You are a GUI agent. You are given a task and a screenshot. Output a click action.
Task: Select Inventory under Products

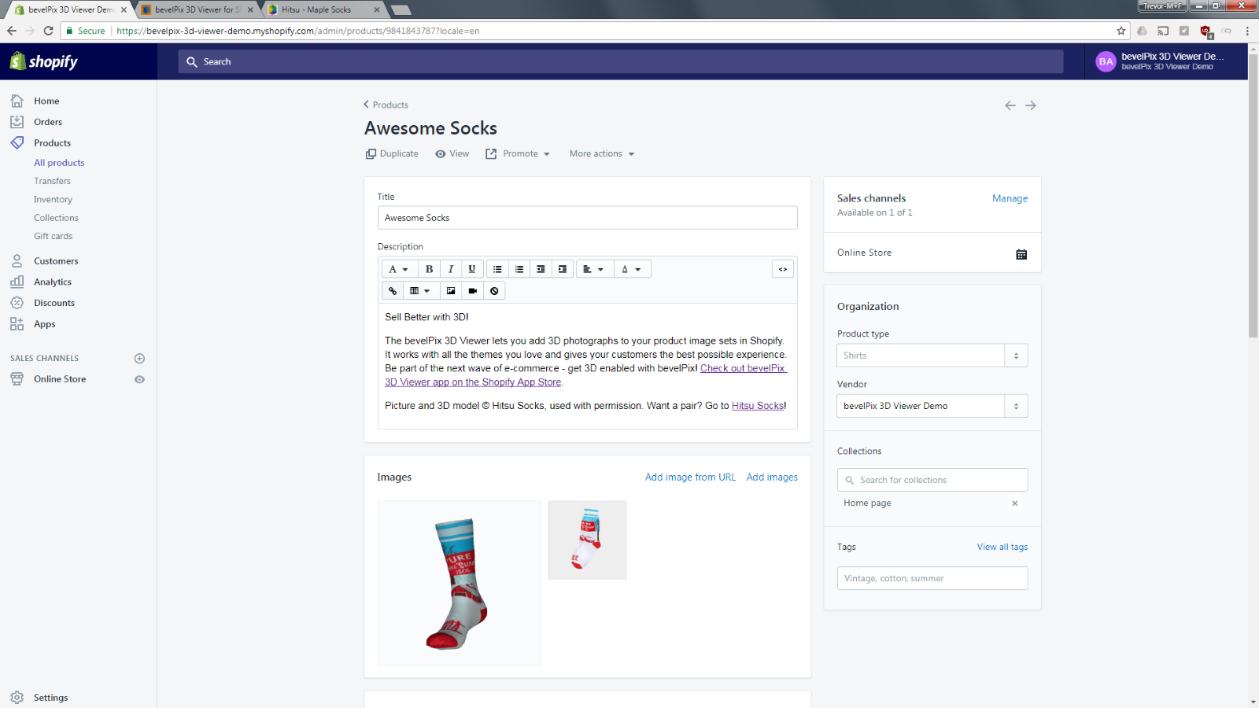click(53, 200)
